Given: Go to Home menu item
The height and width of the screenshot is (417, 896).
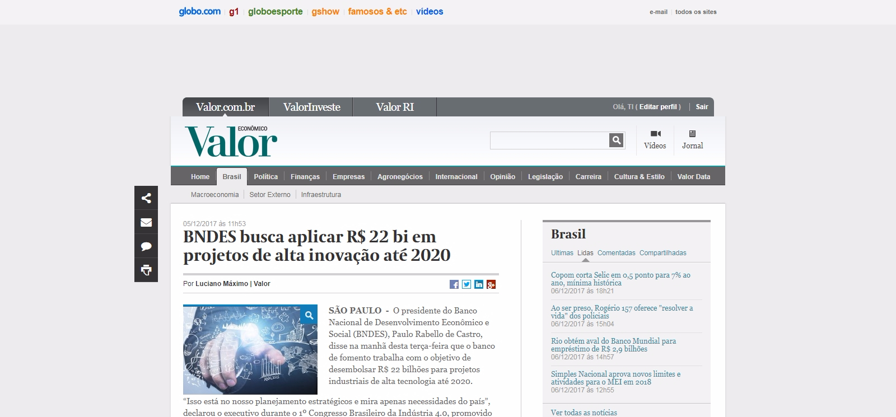Looking at the screenshot, I should click(200, 177).
